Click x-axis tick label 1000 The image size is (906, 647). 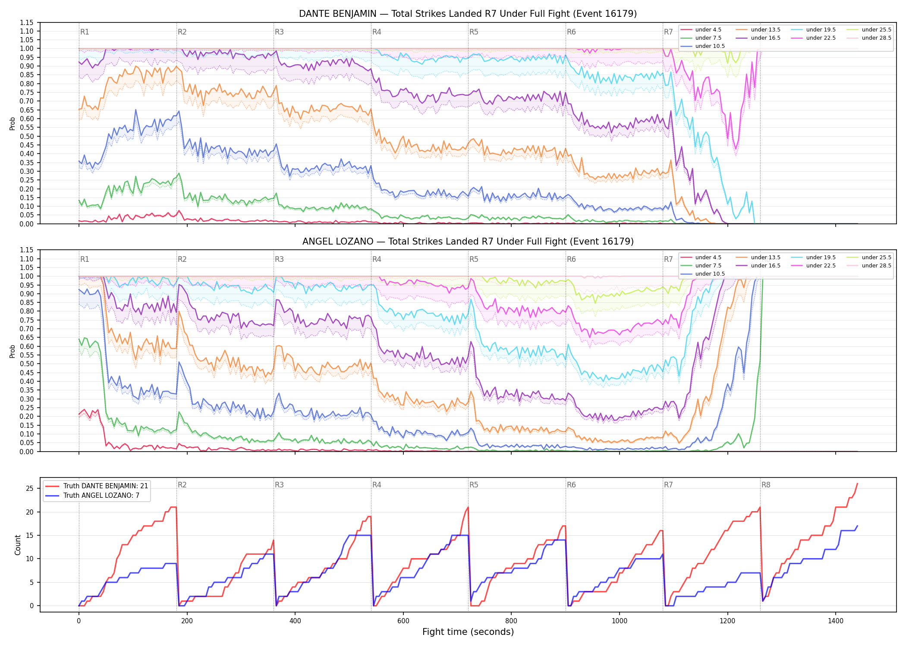click(620, 621)
